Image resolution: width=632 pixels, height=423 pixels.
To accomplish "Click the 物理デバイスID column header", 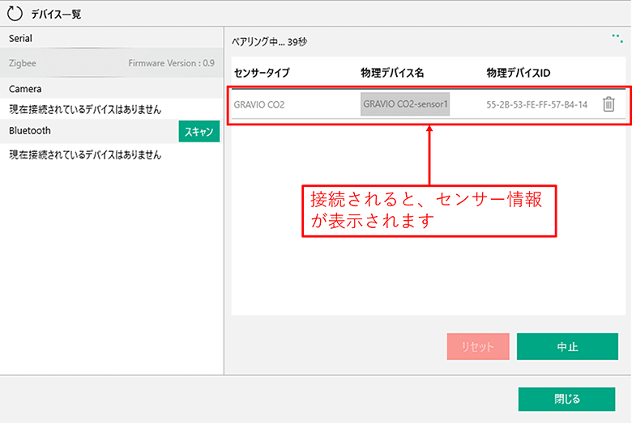I will pos(519,73).
